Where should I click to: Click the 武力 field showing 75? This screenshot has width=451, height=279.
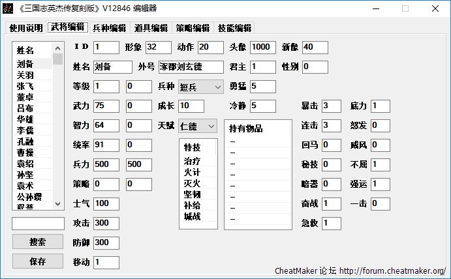point(106,106)
